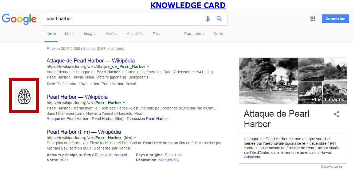Click the Date: 7 décembre 1941 text

click(x=67, y=84)
